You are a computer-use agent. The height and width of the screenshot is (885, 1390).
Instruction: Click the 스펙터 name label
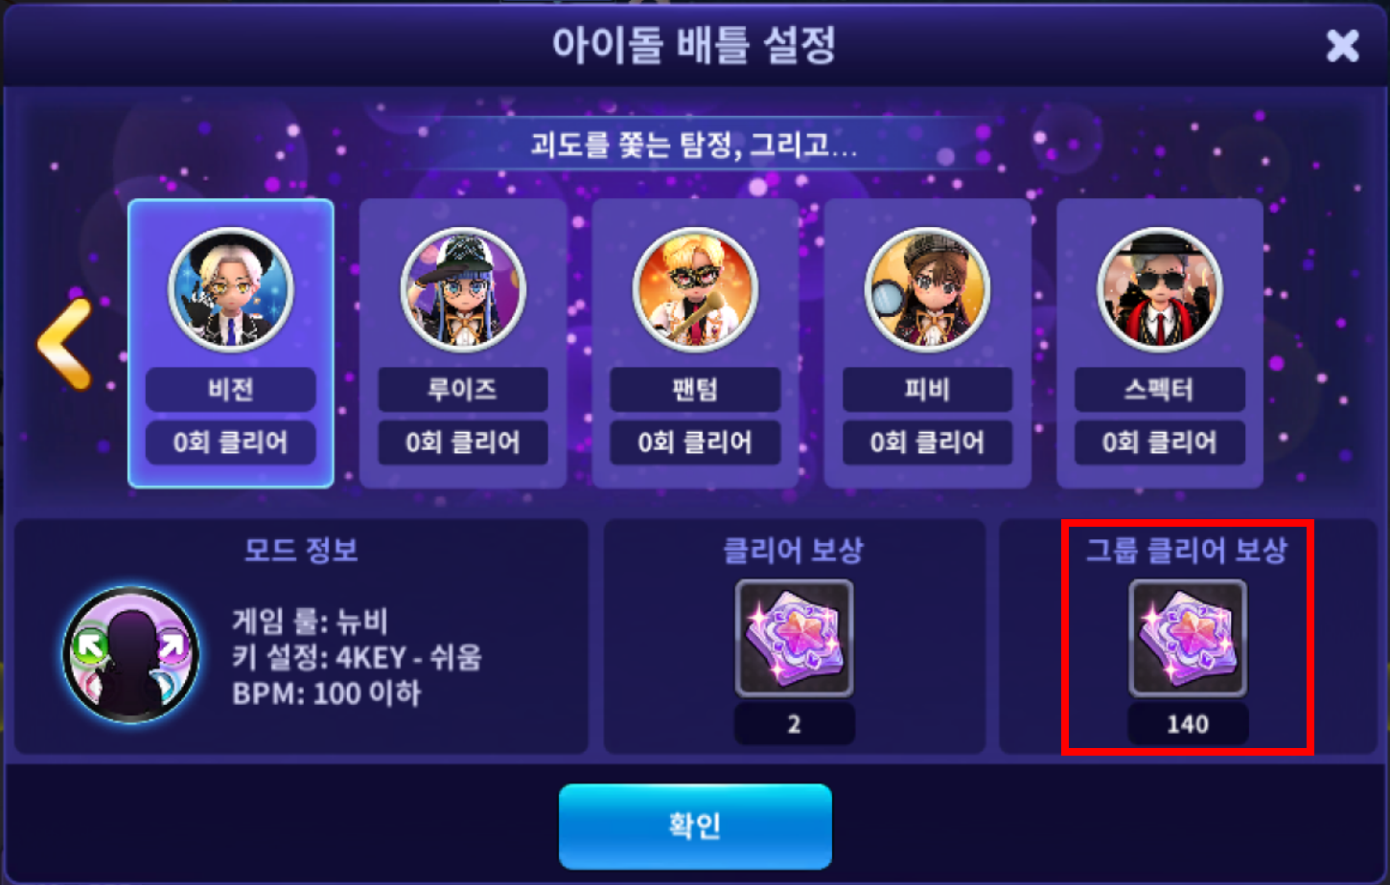(x=1160, y=390)
